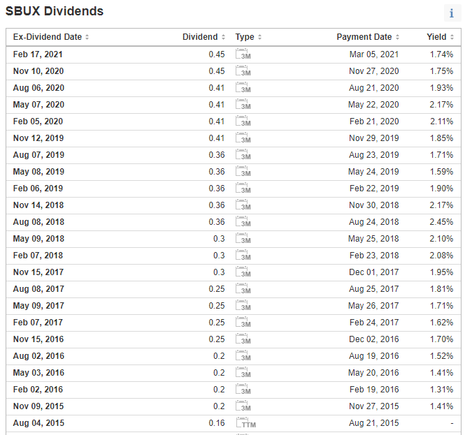Click the 3M type icon for Feb 06, 2019

243,189
